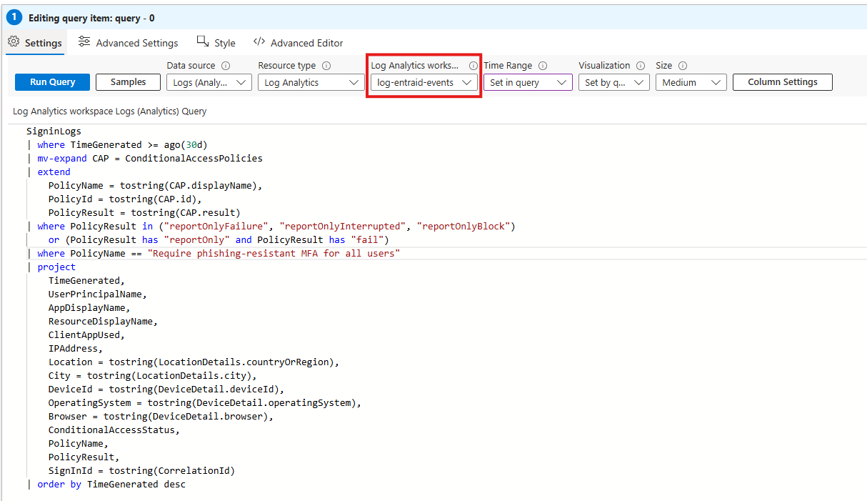867x501 pixels.
Task: Click the Advanced Editor code icon
Action: pos(259,42)
